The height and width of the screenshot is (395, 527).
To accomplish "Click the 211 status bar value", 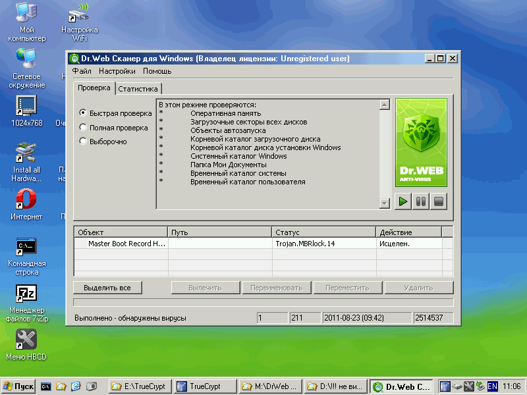I will [x=305, y=318].
